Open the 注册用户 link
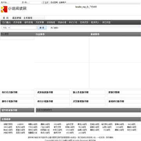This screenshot has height=141, width=141. coord(62,2)
